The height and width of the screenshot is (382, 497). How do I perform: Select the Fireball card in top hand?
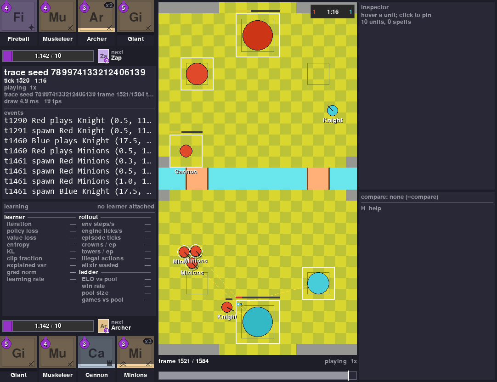tap(18, 17)
